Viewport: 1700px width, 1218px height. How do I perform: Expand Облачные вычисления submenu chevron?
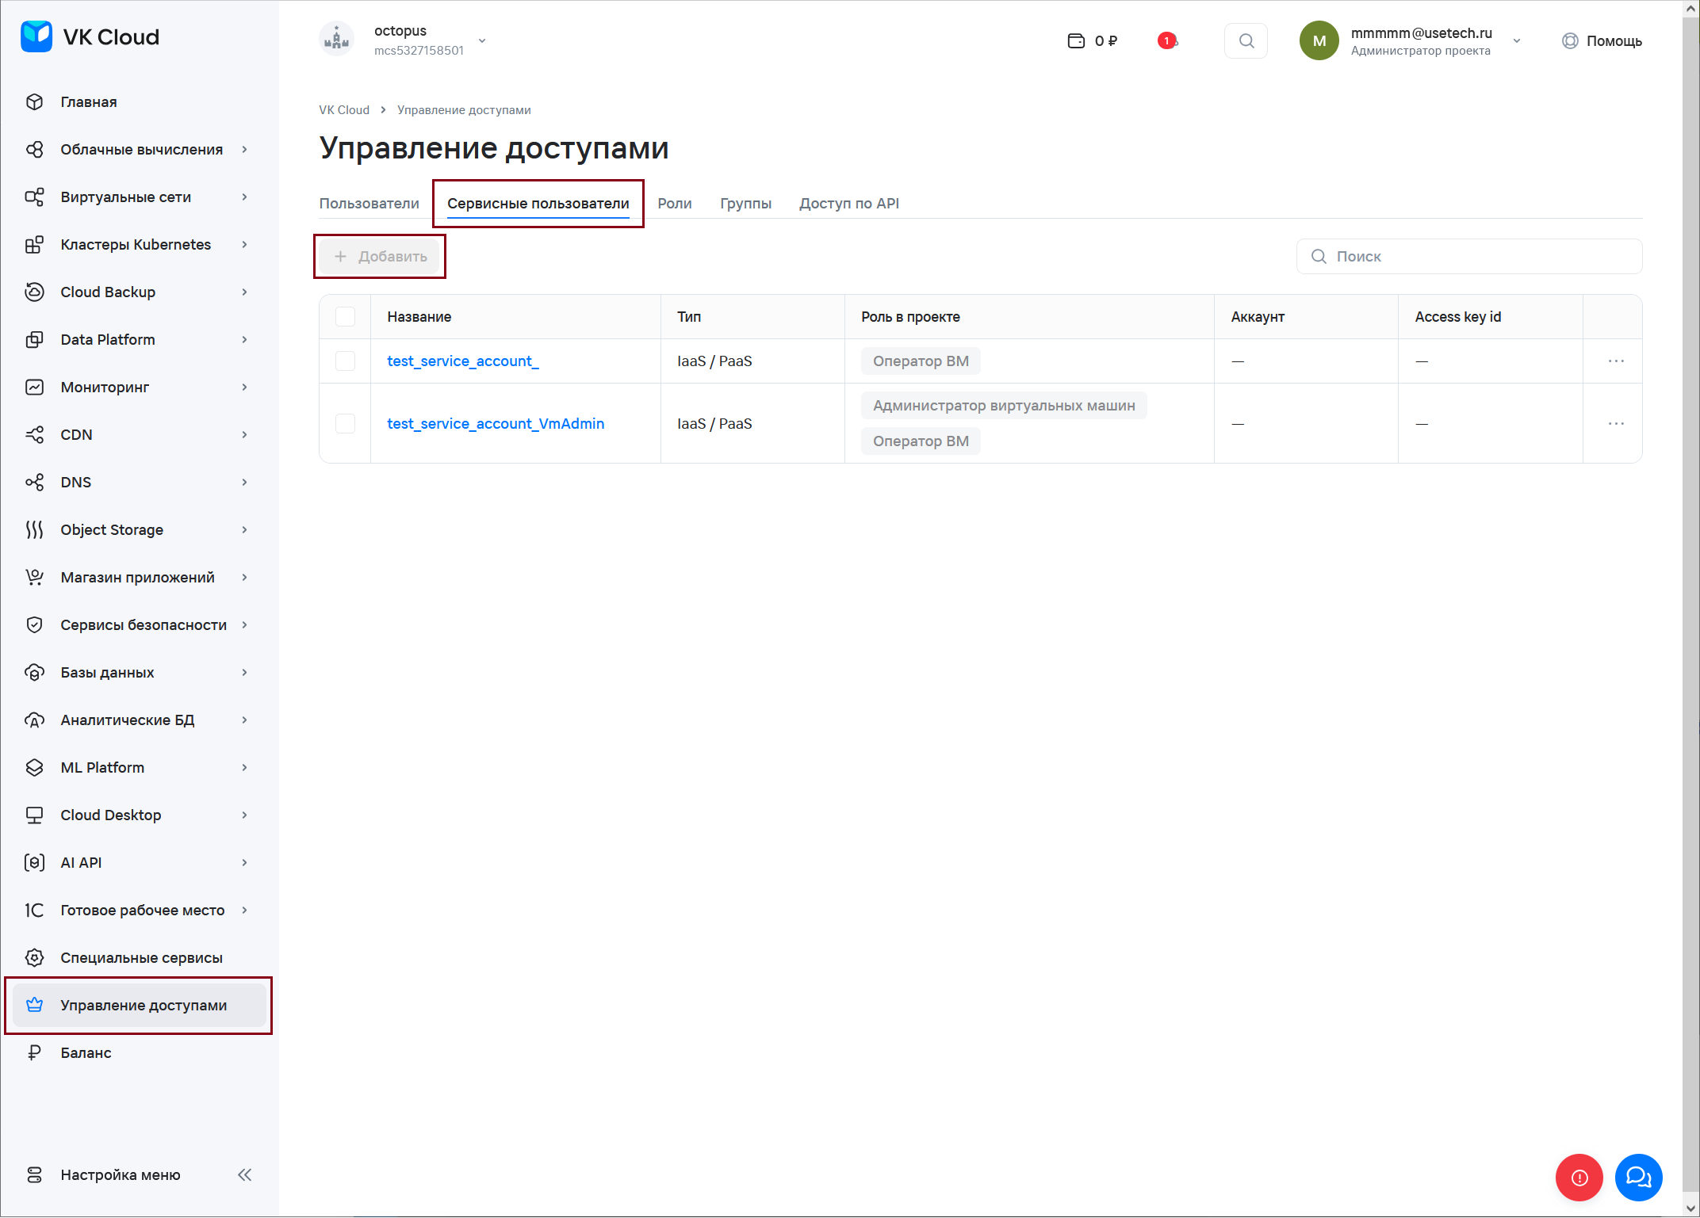click(x=244, y=150)
